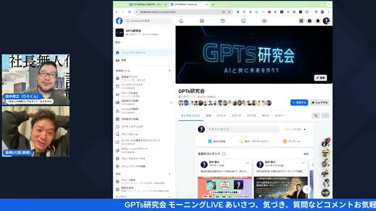376x211 pixels.
Task: Click the blue invite button
Action: click(299, 103)
